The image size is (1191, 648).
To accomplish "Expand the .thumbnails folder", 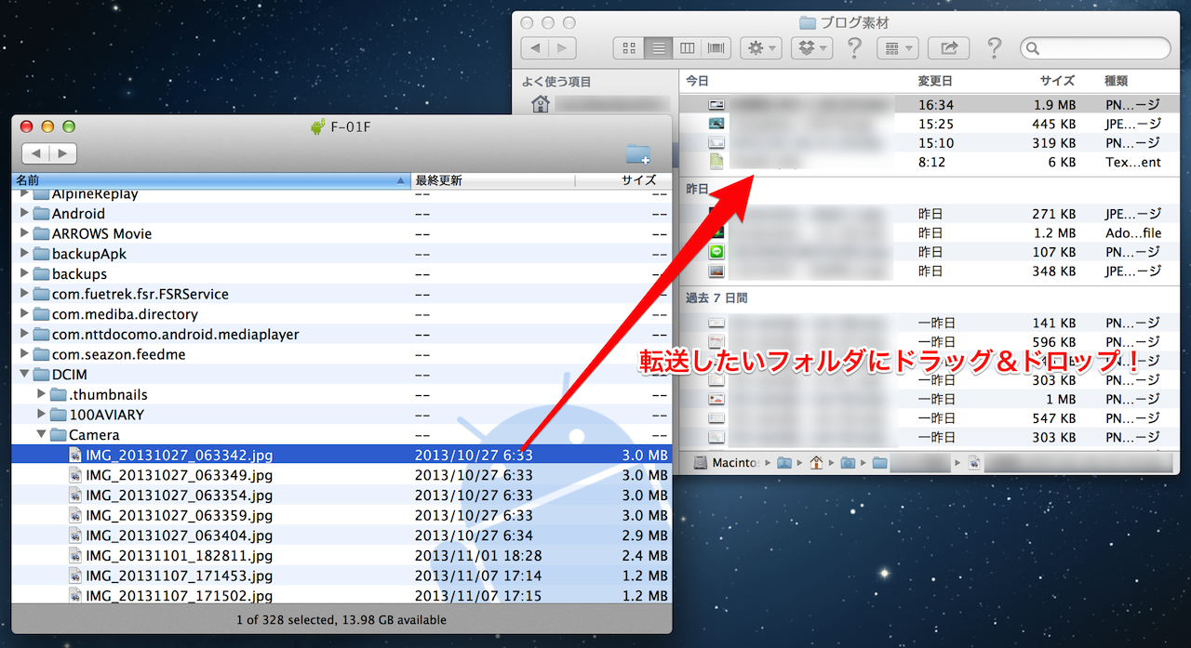I will (x=41, y=394).
